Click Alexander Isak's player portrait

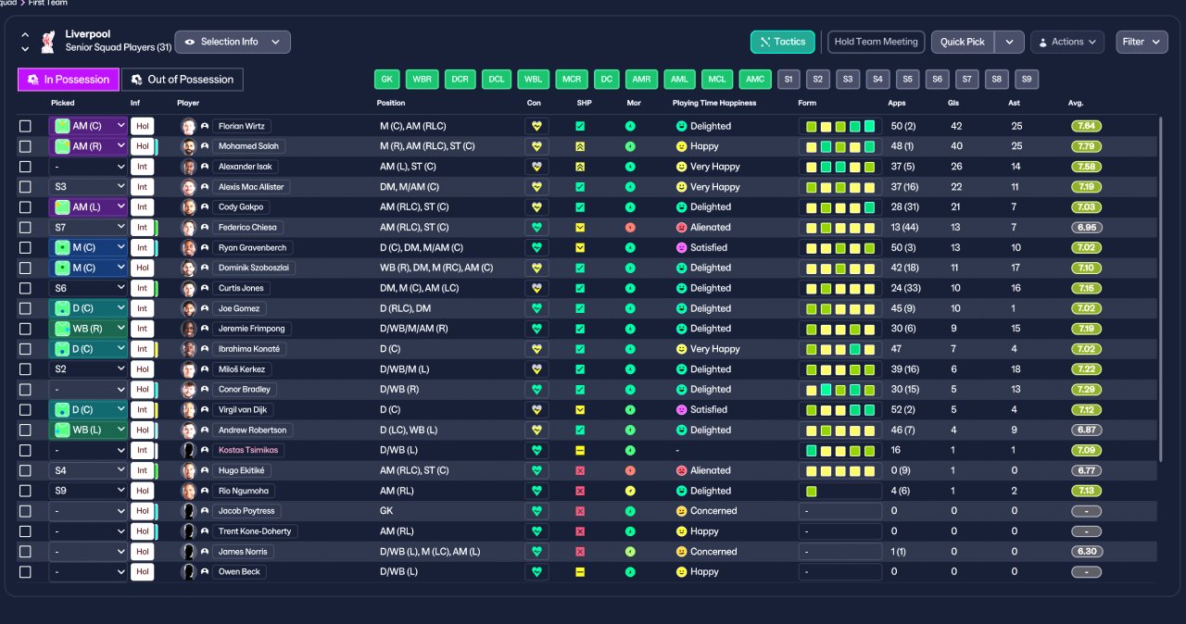coord(188,167)
